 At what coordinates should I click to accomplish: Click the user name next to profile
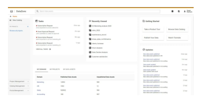189,11
